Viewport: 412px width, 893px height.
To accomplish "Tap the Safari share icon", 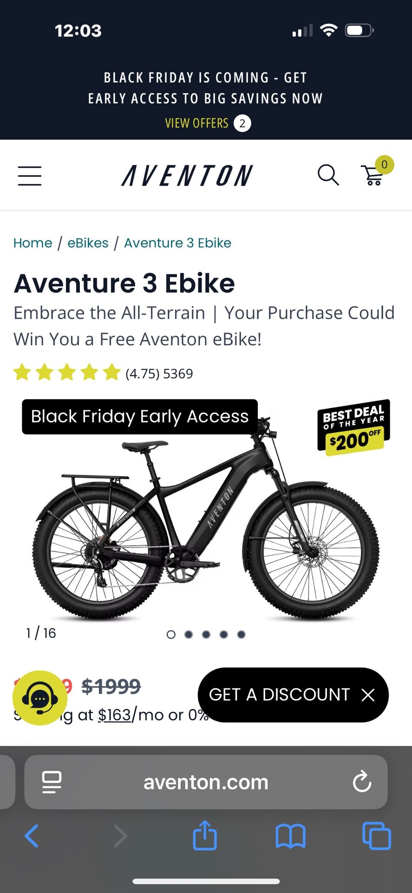I will (x=205, y=836).
